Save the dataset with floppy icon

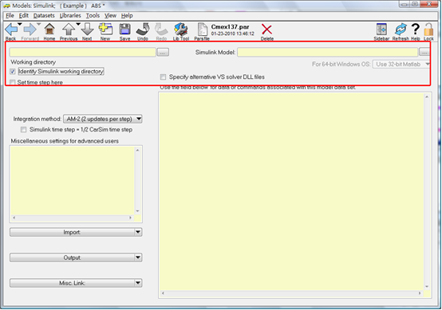pyautogui.click(x=124, y=29)
